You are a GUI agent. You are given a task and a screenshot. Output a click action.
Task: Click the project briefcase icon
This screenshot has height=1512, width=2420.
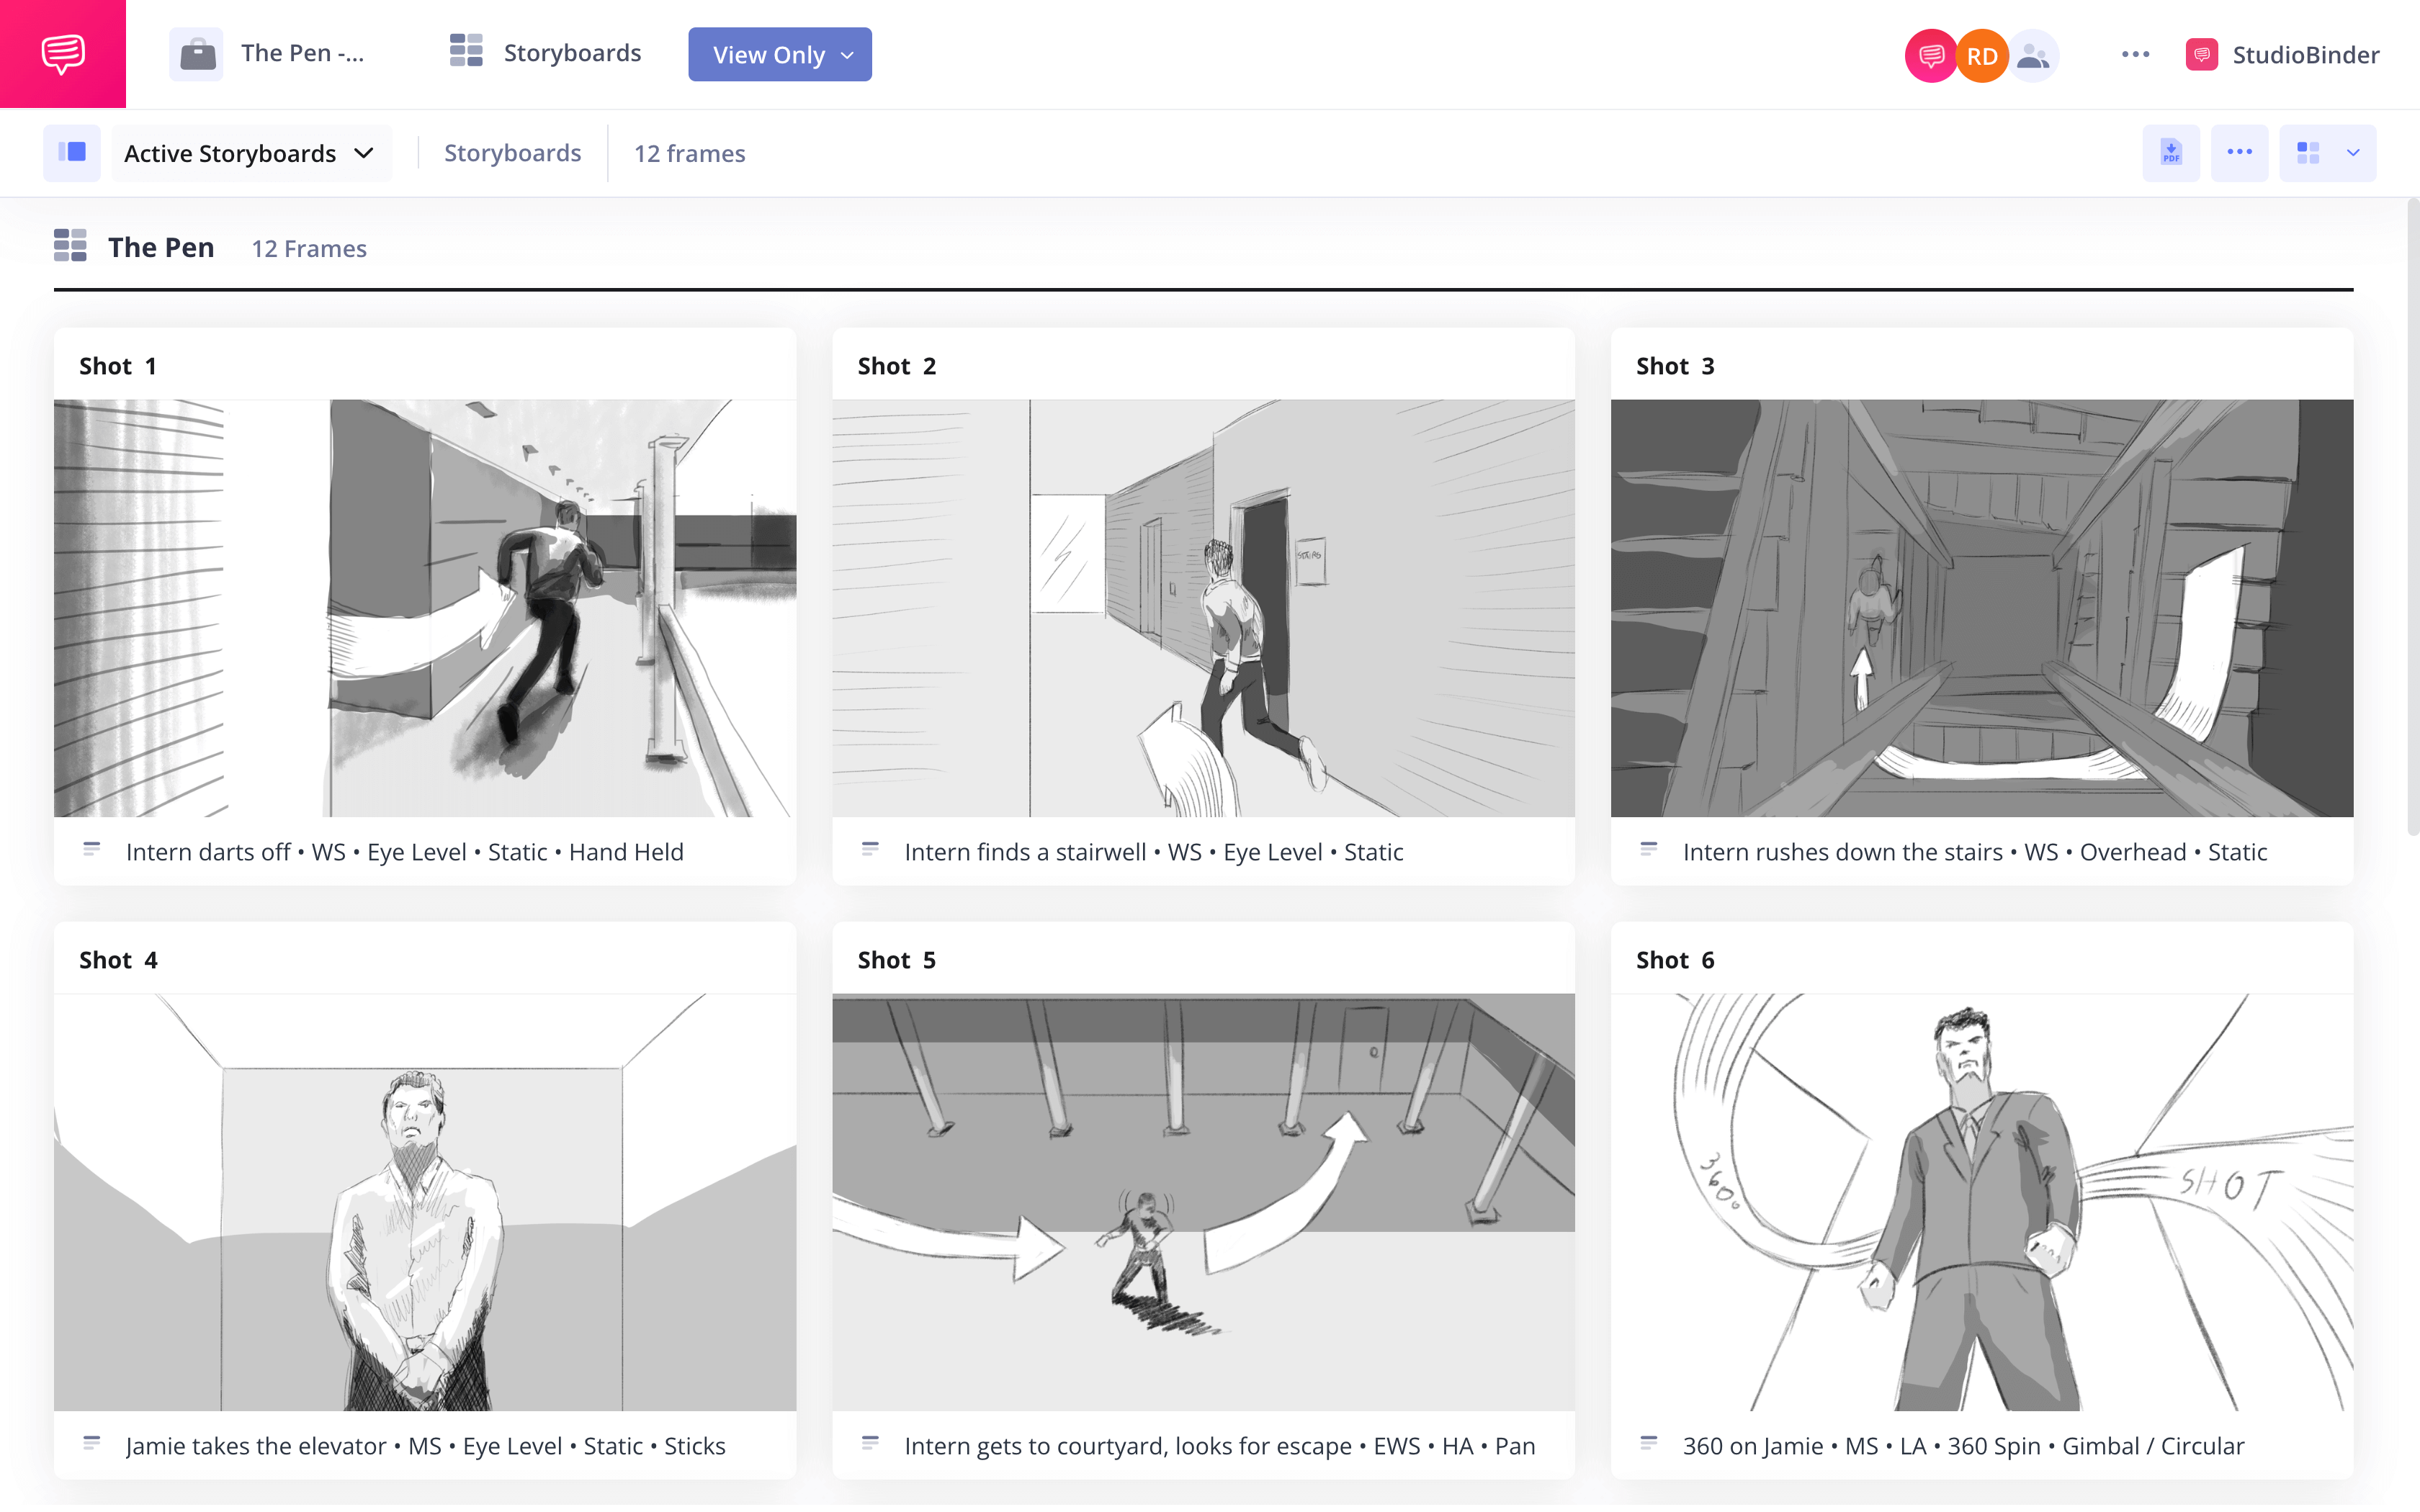[x=196, y=54]
